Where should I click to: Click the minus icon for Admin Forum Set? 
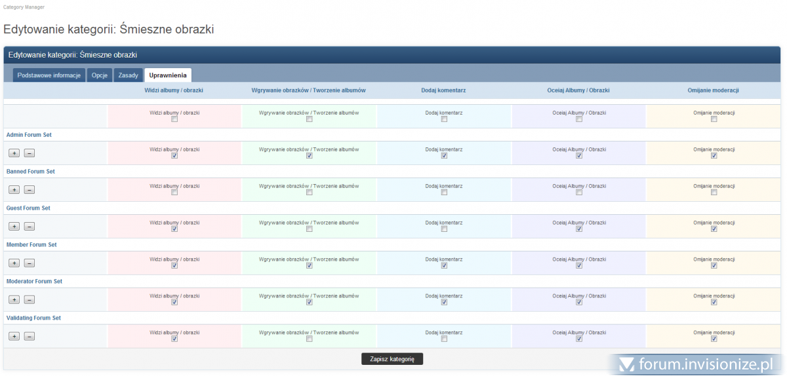pyautogui.click(x=30, y=153)
